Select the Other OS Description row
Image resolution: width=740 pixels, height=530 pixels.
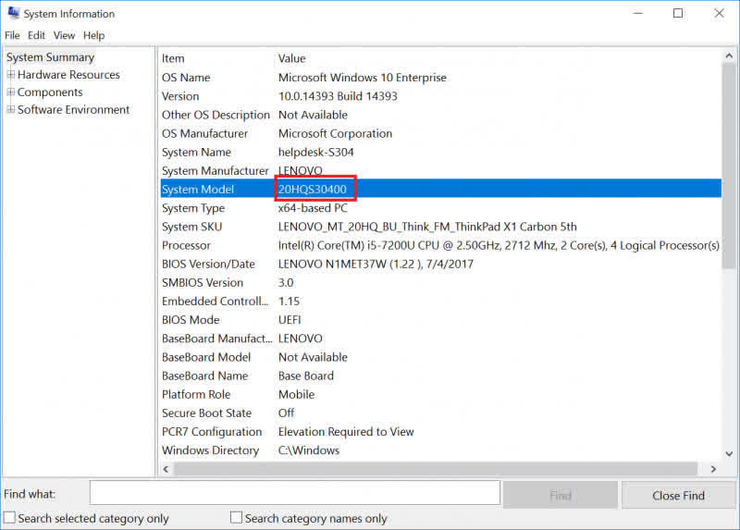tap(441, 115)
